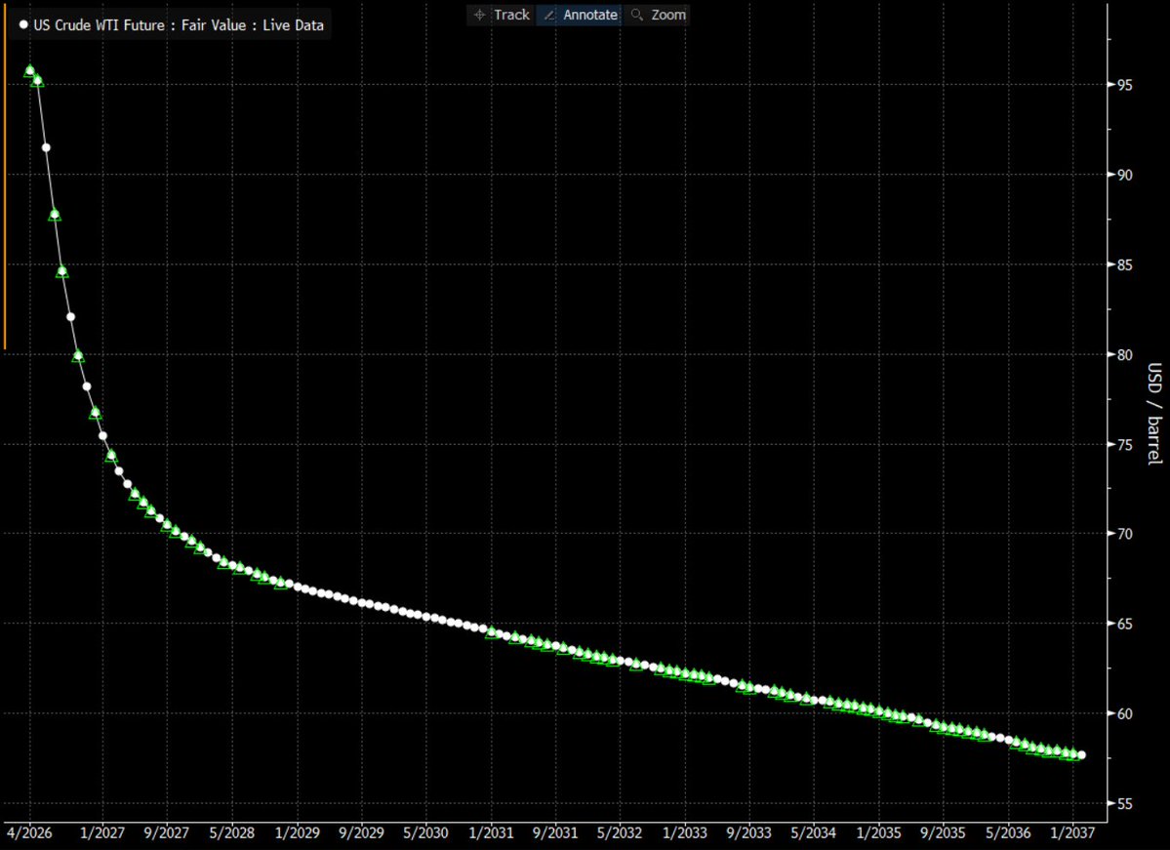Click the 70 y-axis value

(1124, 534)
